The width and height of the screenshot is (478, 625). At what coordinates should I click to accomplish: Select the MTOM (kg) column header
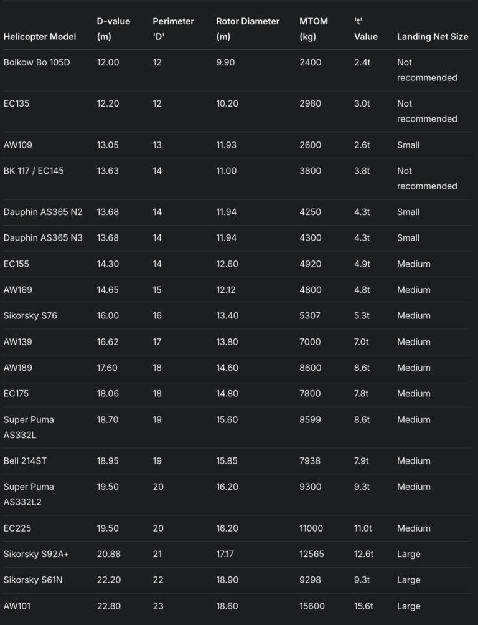[x=313, y=29]
